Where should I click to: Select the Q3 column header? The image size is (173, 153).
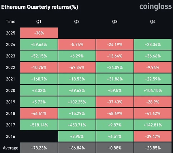click(x=115, y=22)
